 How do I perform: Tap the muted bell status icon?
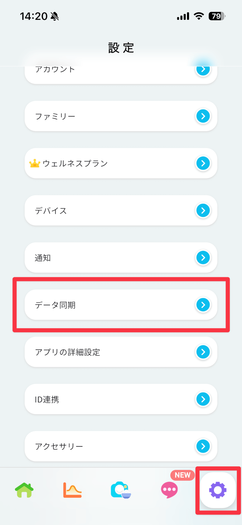(x=55, y=16)
